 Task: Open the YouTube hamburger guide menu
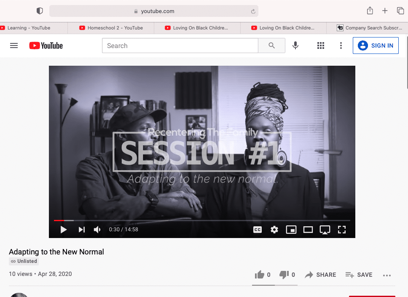point(14,45)
